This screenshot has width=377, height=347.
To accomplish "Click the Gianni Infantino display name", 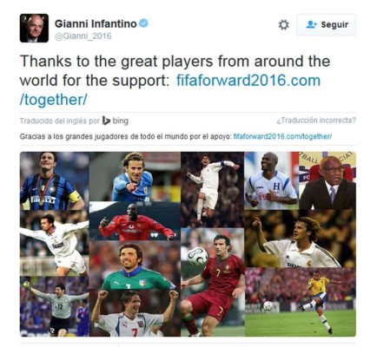I will [96, 23].
